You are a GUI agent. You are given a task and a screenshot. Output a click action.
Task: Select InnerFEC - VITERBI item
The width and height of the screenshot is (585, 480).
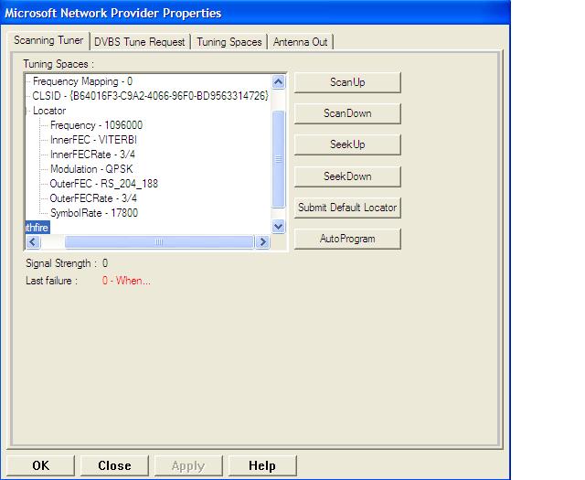(x=93, y=140)
